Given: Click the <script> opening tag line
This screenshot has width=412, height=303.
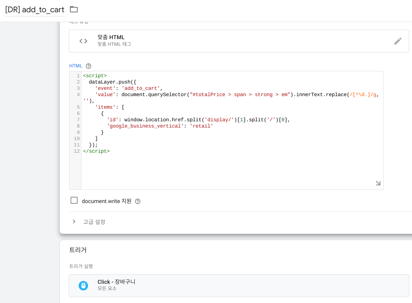Looking at the screenshot, I should click(x=95, y=76).
